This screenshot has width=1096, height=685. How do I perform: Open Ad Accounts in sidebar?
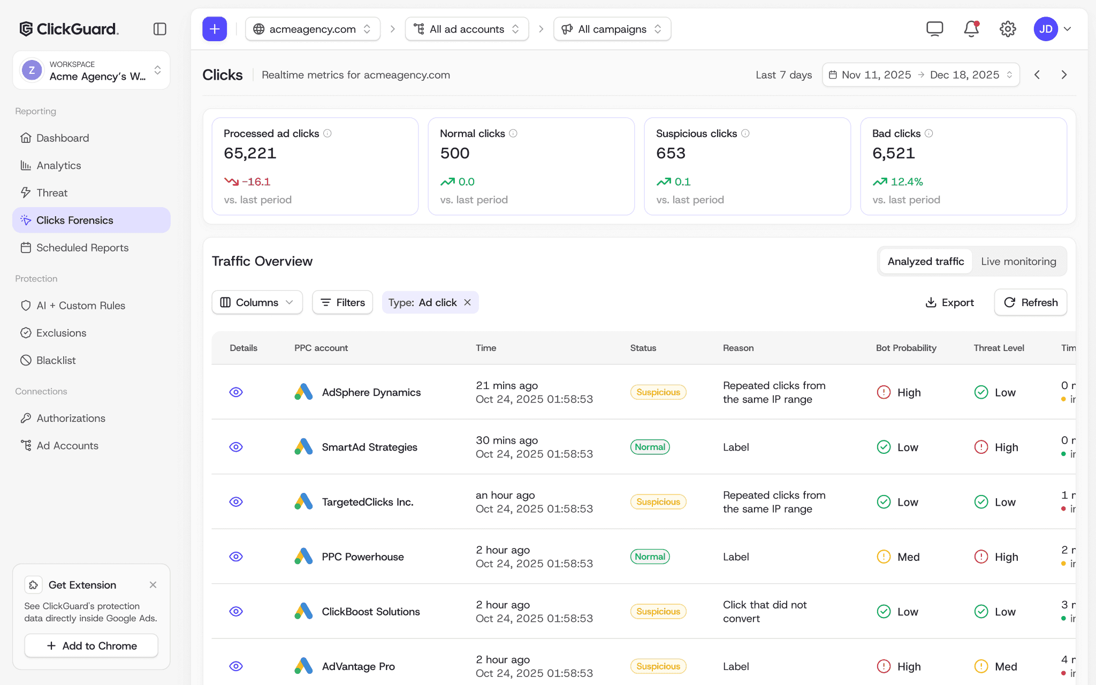click(92, 446)
